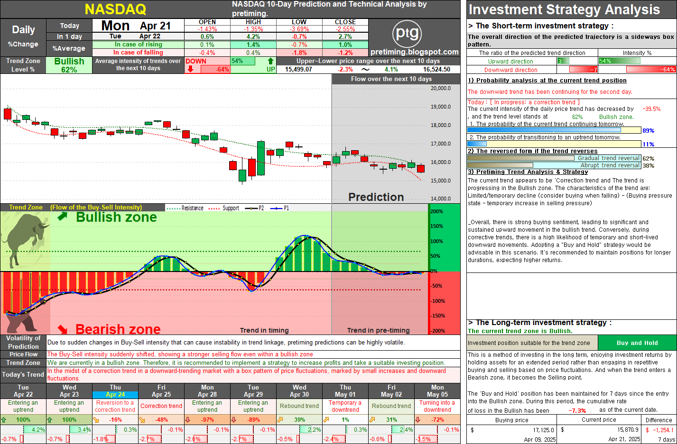Click the Today's Trend row label

(23, 374)
